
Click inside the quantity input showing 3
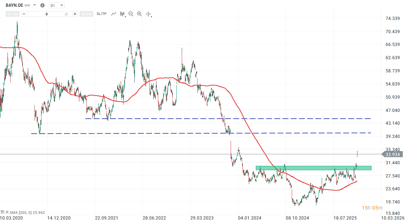coord(46,14)
